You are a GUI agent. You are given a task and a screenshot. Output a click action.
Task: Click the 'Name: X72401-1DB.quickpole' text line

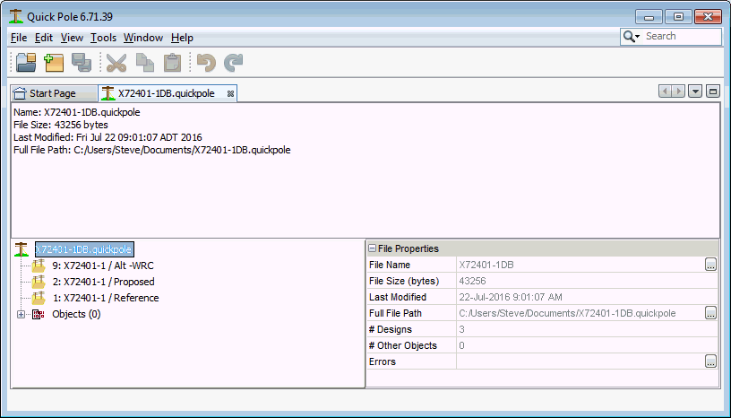click(77, 112)
